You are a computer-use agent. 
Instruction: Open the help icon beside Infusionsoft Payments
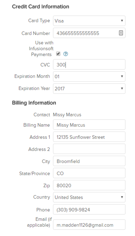(x=66, y=54)
